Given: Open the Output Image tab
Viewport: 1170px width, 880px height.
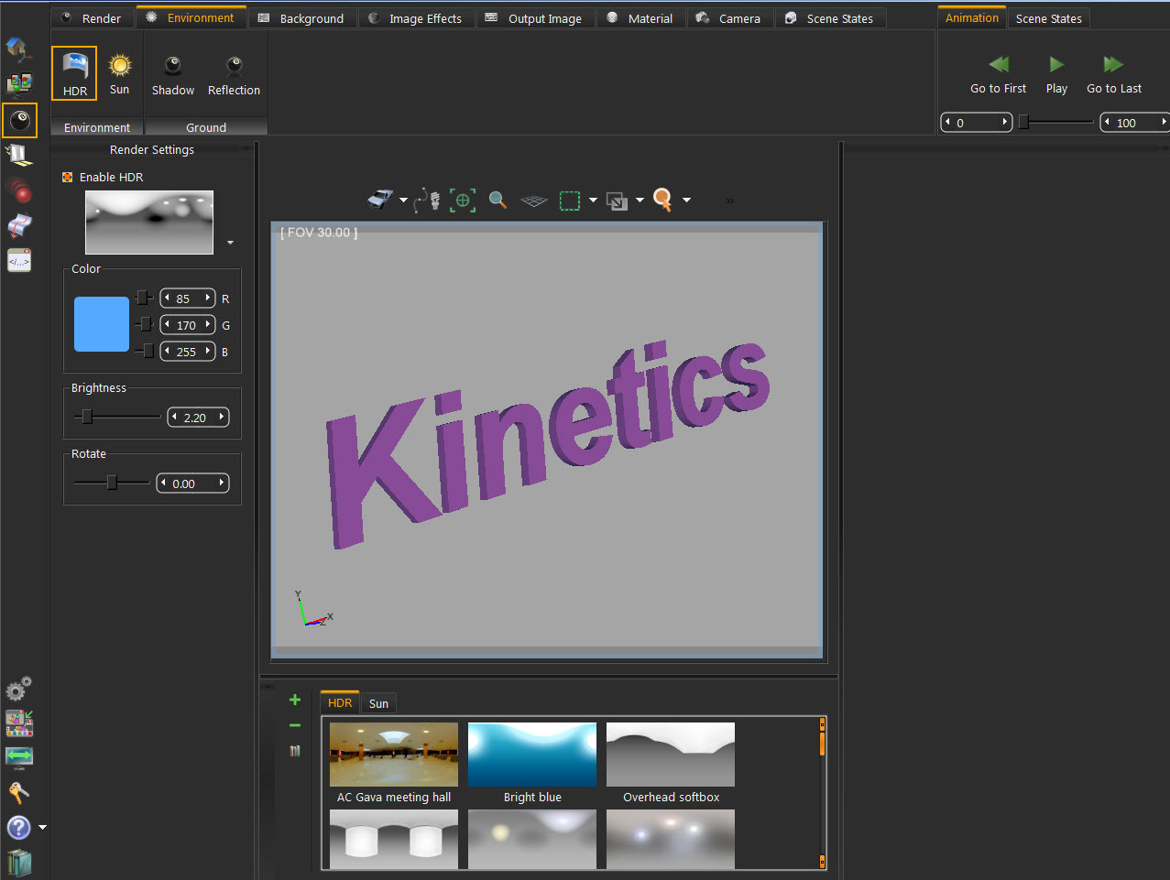Looking at the screenshot, I should 535,18.
